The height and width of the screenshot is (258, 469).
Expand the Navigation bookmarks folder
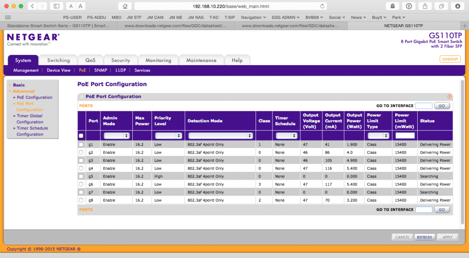click(253, 17)
